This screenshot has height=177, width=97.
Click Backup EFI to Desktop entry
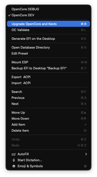49,68
